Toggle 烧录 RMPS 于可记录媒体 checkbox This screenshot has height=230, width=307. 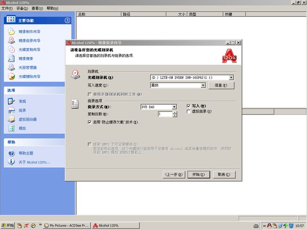point(90,144)
